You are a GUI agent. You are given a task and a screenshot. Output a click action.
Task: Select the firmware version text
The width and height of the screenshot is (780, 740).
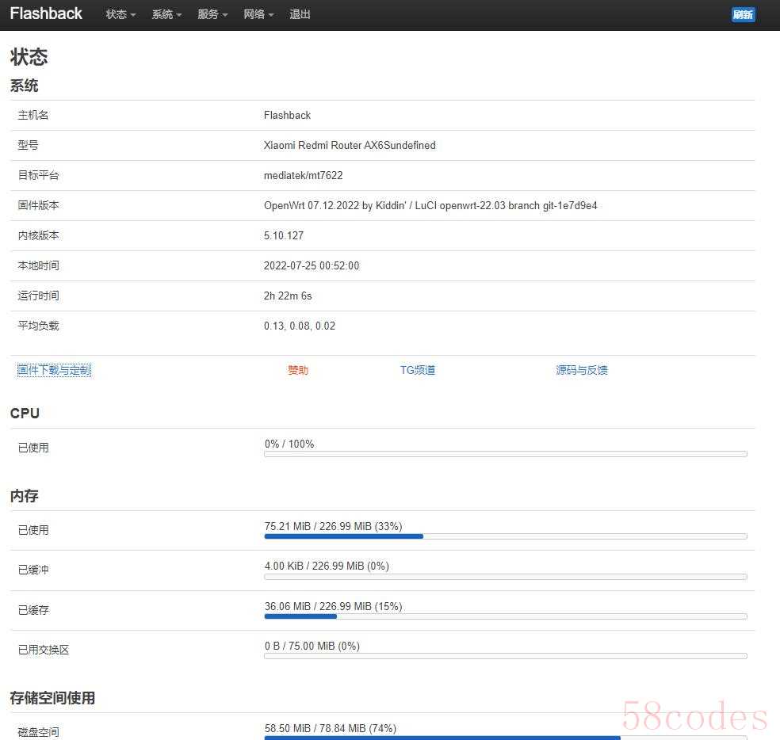pyautogui.click(x=430, y=205)
